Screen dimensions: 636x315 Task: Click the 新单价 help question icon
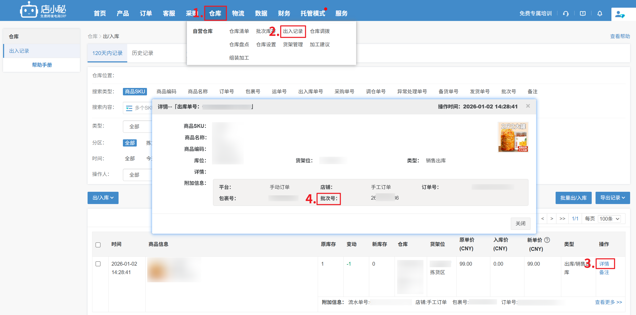547,240
